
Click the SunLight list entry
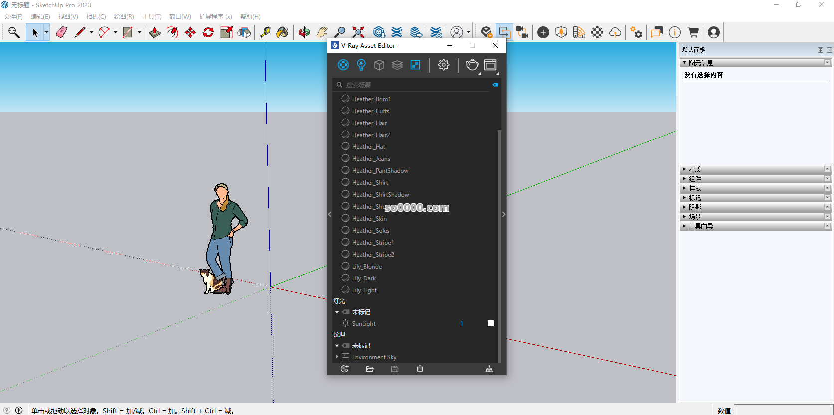tap(364, 324)
